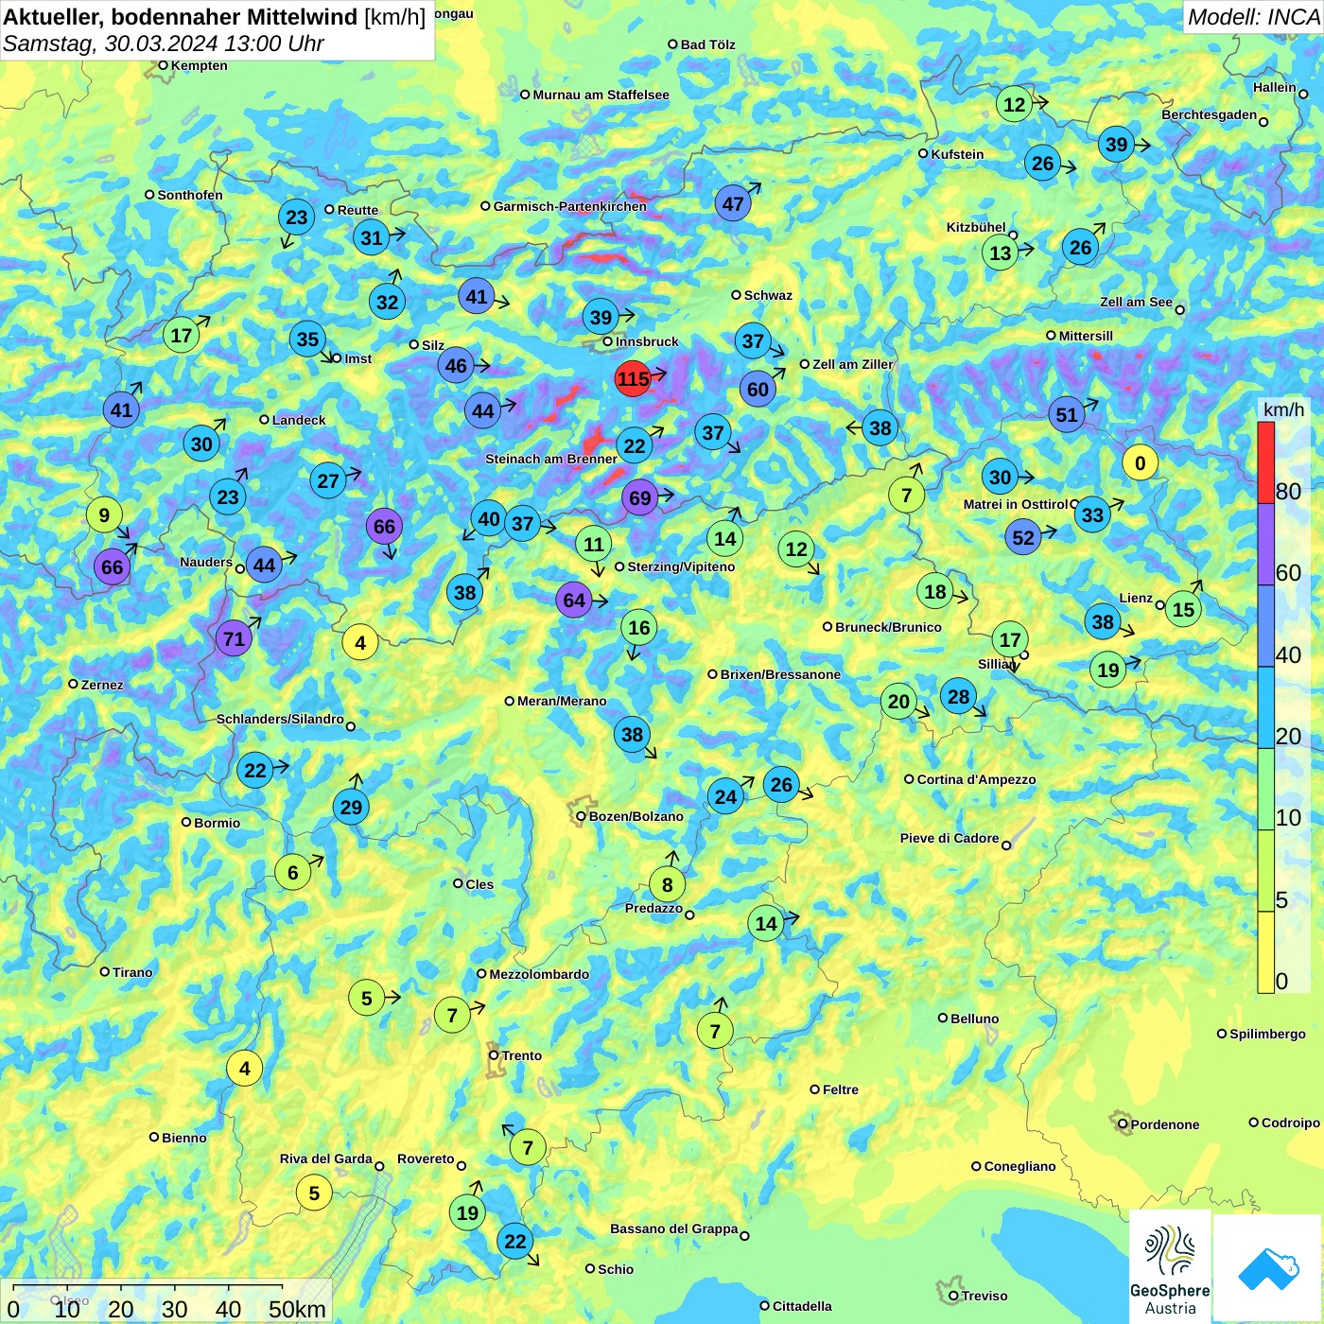Click the Kempten town label
This screenshot has width=1324, height=1324.
[x=200, y=65]
